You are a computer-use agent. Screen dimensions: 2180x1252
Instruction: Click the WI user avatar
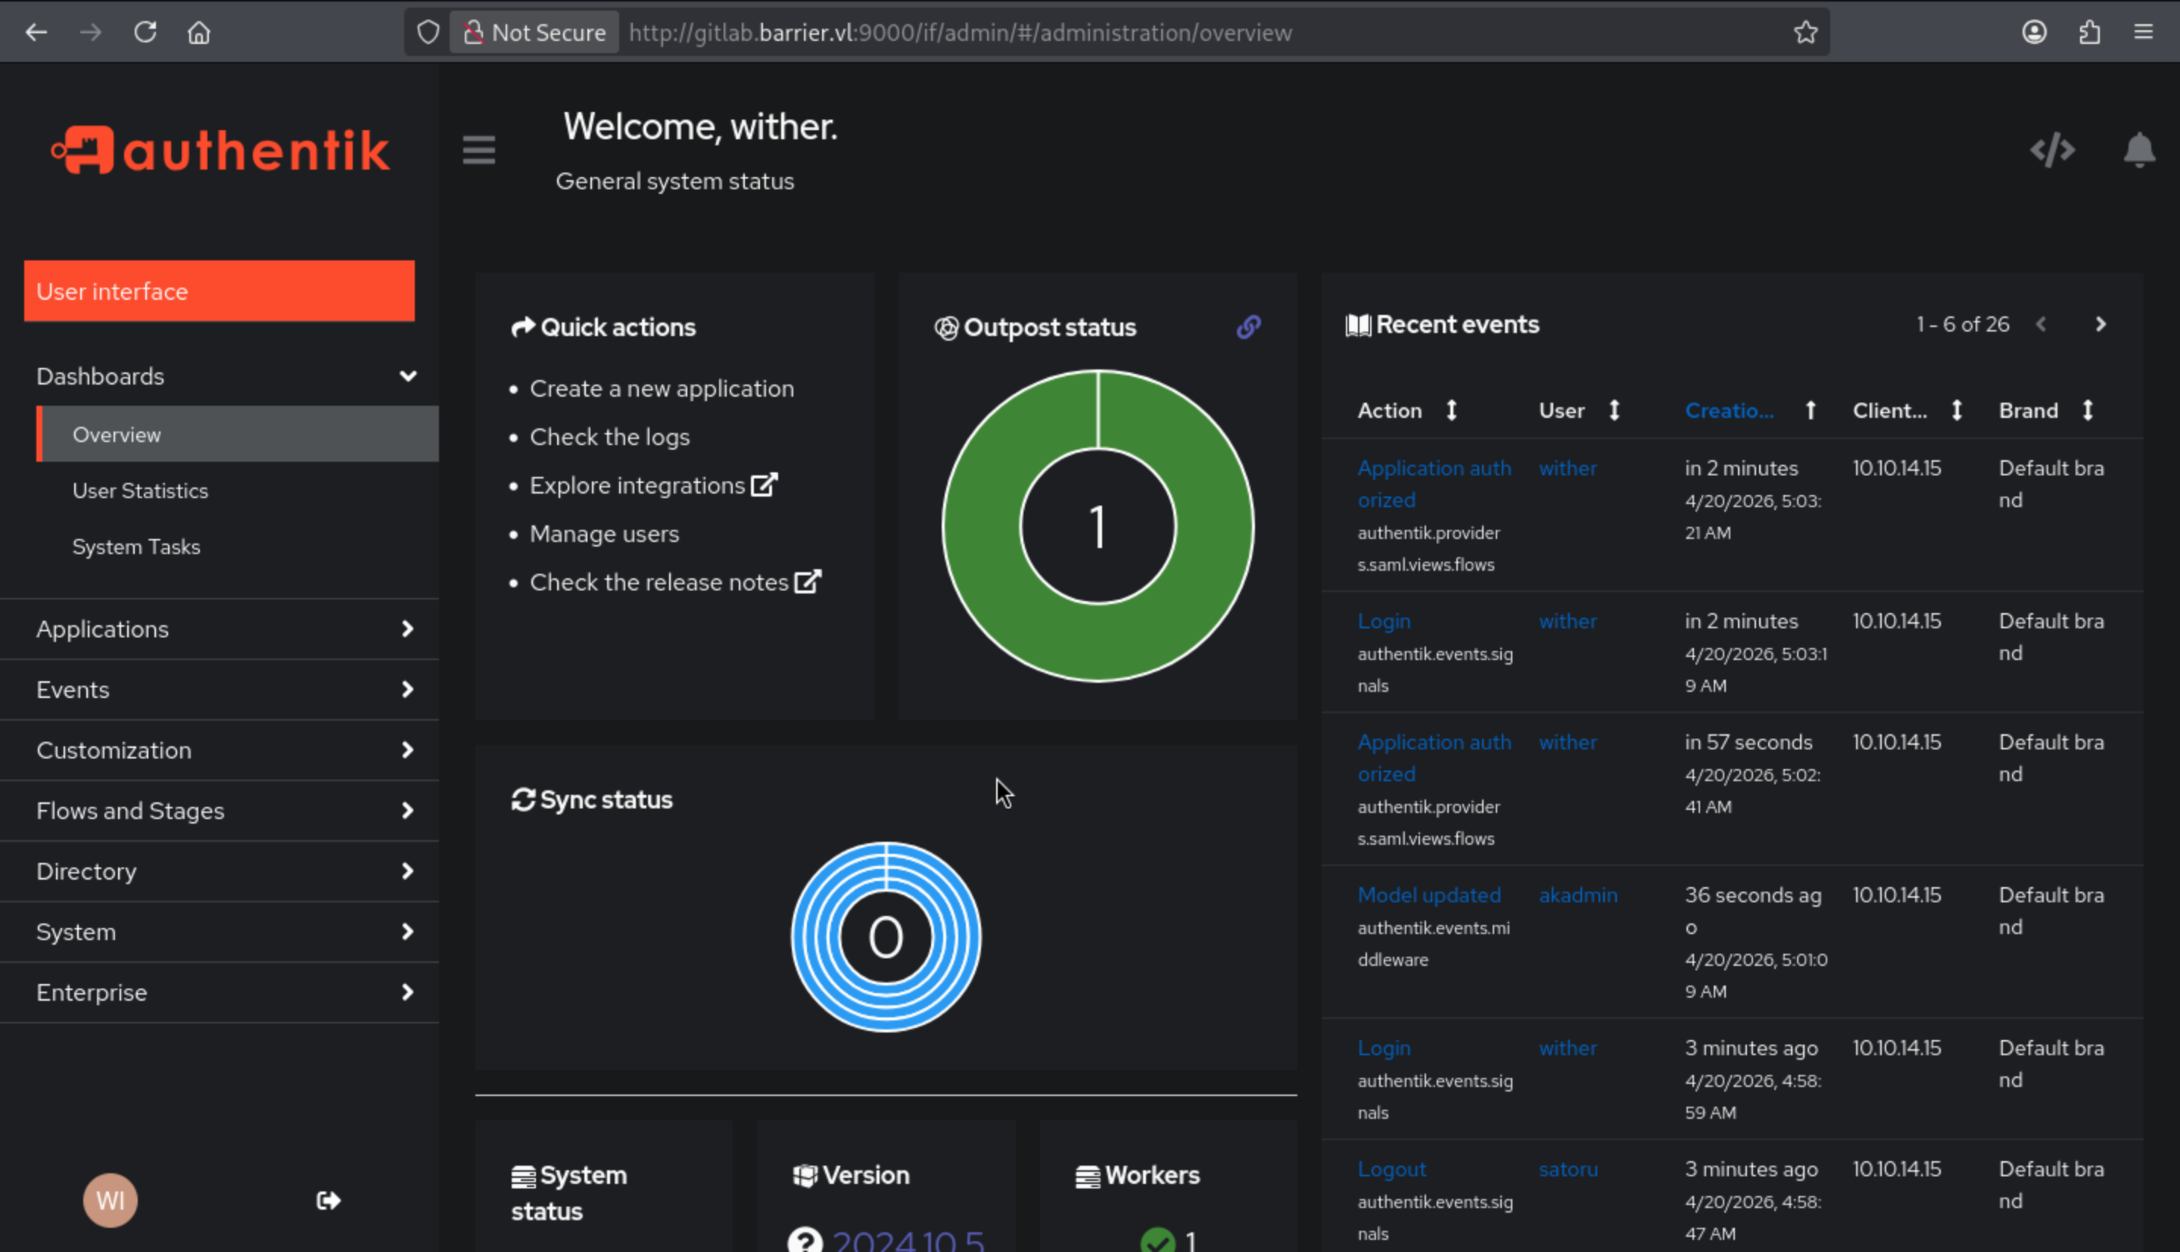coord(110,1201)
